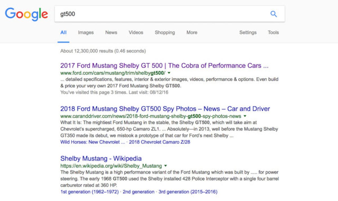Click the 2nd generation Wikipedia sitelink
This screenshot has width=338, height=201.
point(139,192)
